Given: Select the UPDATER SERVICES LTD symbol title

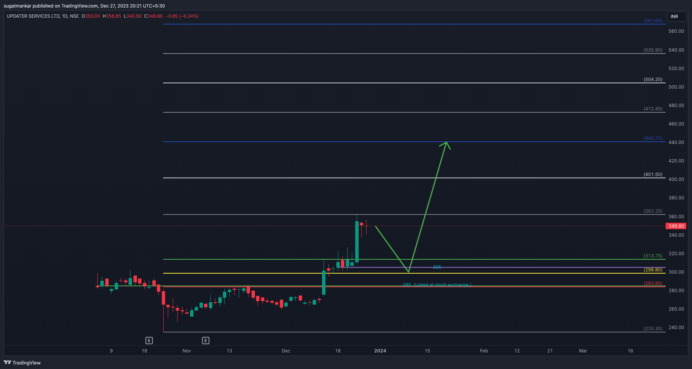Looking at the screenshot, I should (33, 16).
